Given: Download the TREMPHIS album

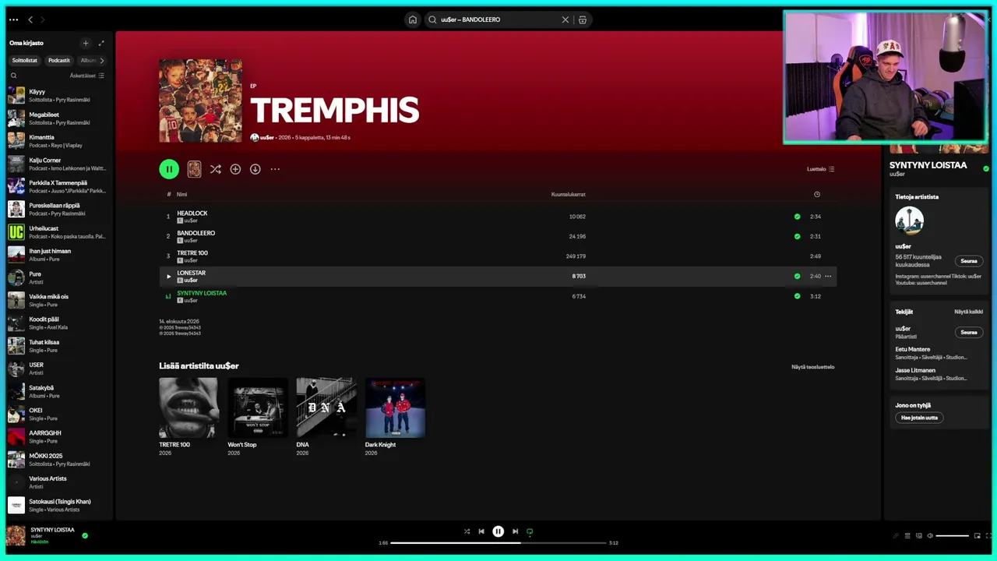Looking at the screenshot, I should pos(255,169).
